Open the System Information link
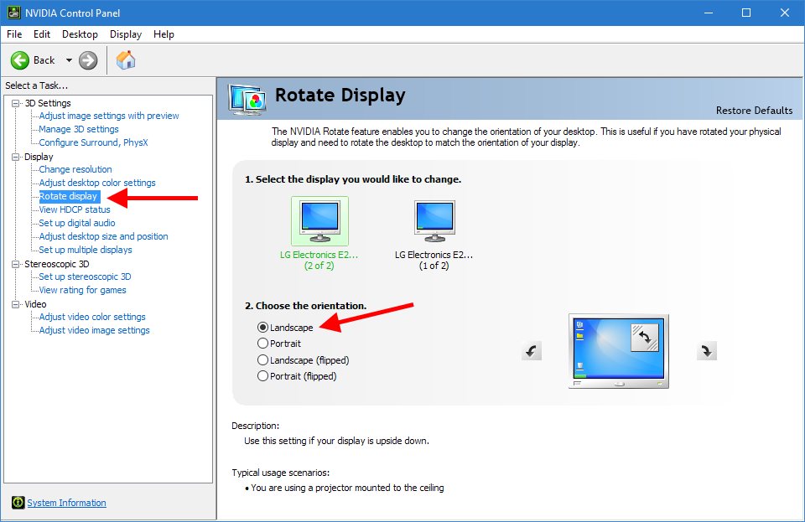The image size is (805, 522). coord(67,503)
